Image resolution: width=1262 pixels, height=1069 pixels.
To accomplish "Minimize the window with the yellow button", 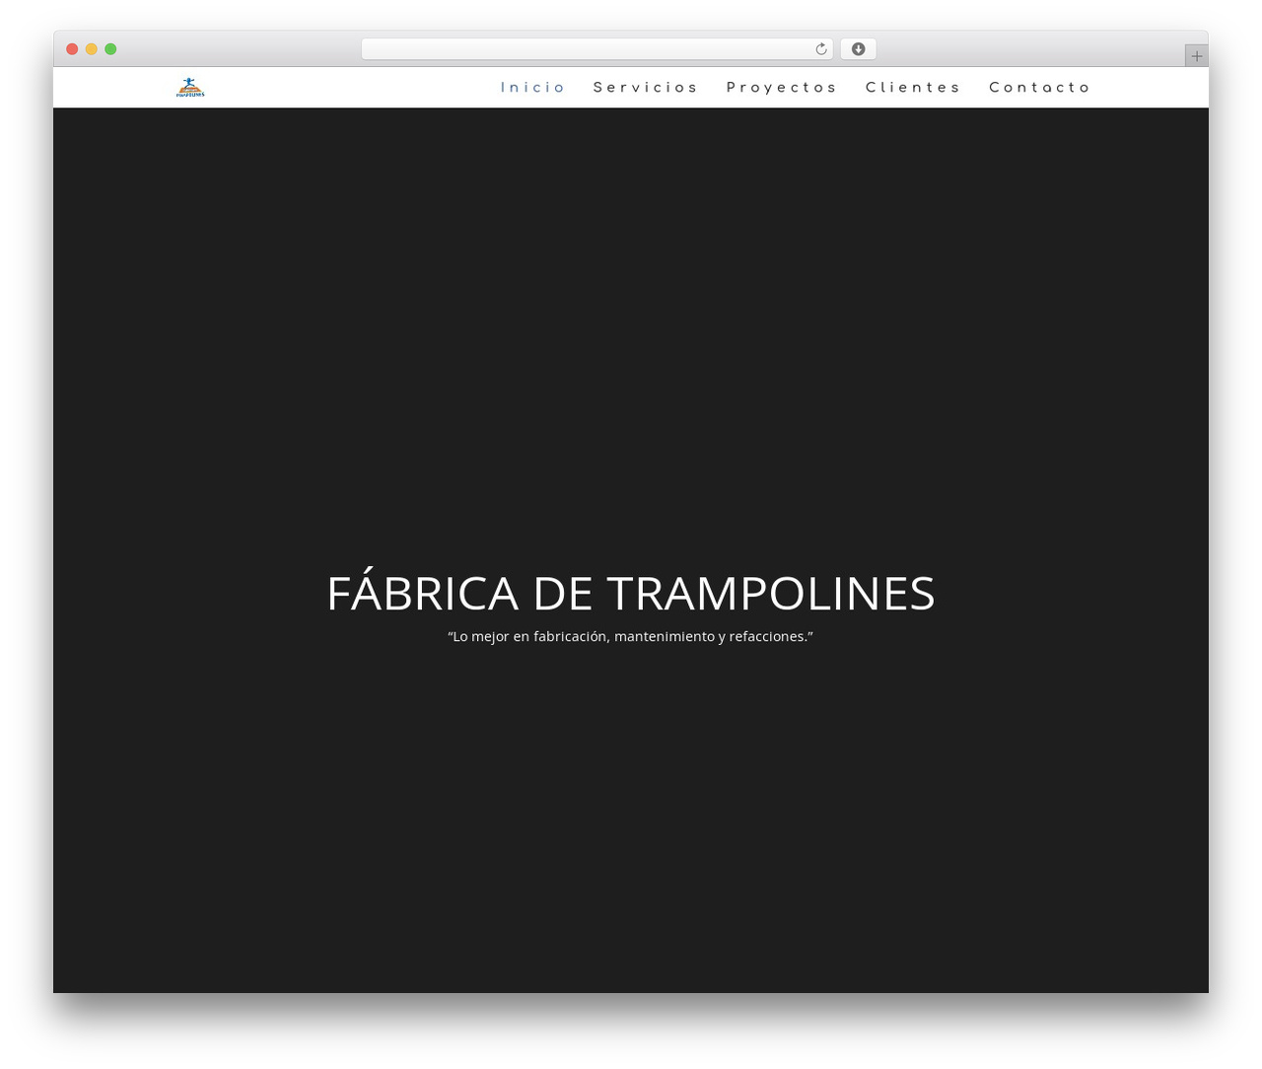I will 92,49.
